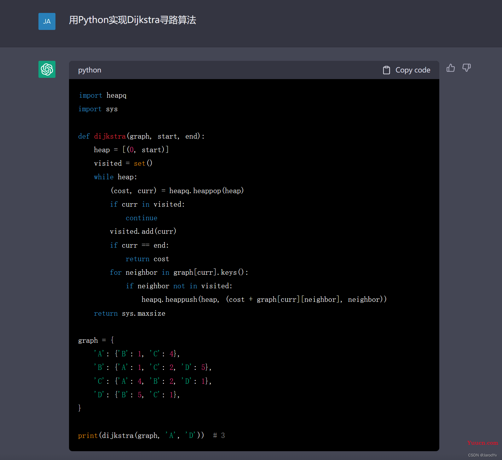Click the graph entry for node 'B'
The height and width of the screenshot is (460, 502).
pos(153,367)
